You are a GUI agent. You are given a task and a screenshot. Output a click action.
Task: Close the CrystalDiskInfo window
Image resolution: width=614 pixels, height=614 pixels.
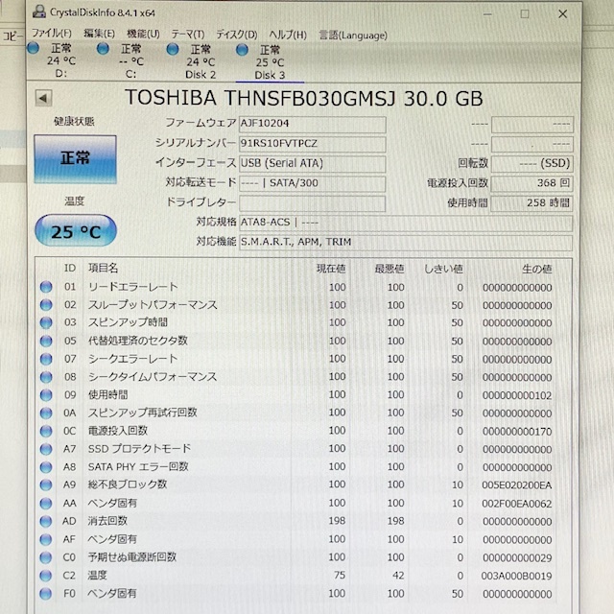[563, 14]
